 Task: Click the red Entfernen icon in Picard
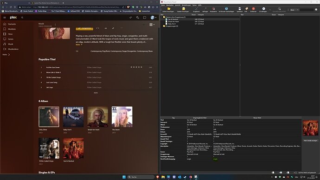coord(253,9)
